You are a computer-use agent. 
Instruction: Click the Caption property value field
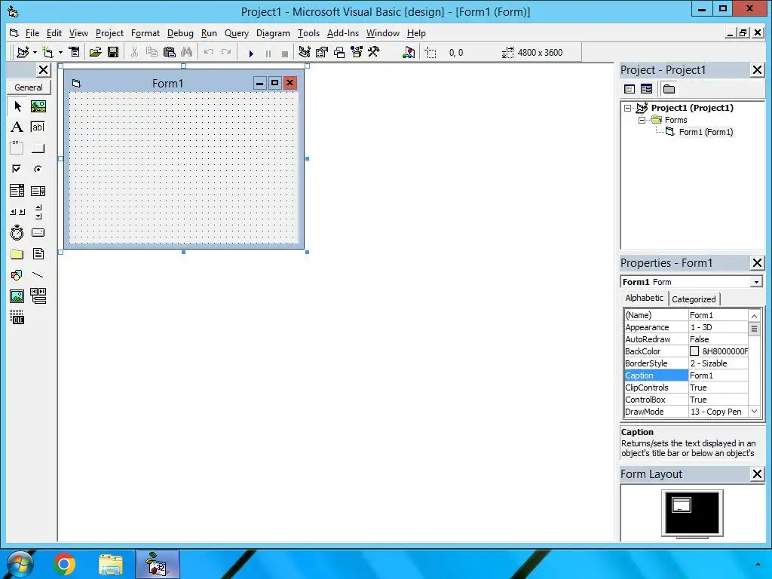click(718, 375)
